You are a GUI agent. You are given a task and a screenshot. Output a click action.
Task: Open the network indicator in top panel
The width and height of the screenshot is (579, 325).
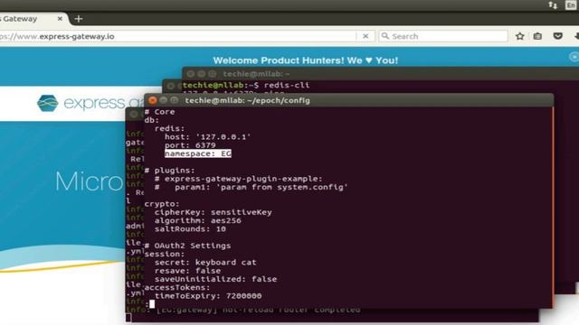point(553,5)
